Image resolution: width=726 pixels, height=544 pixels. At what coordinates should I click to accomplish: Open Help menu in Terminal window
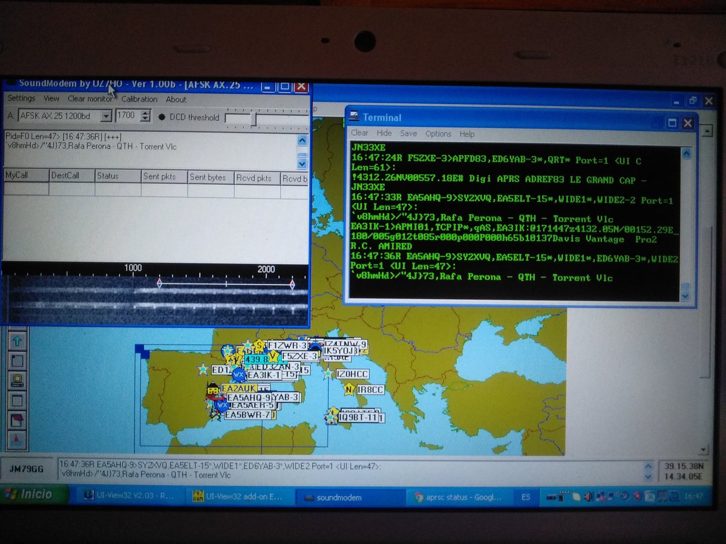pos(467,134)
